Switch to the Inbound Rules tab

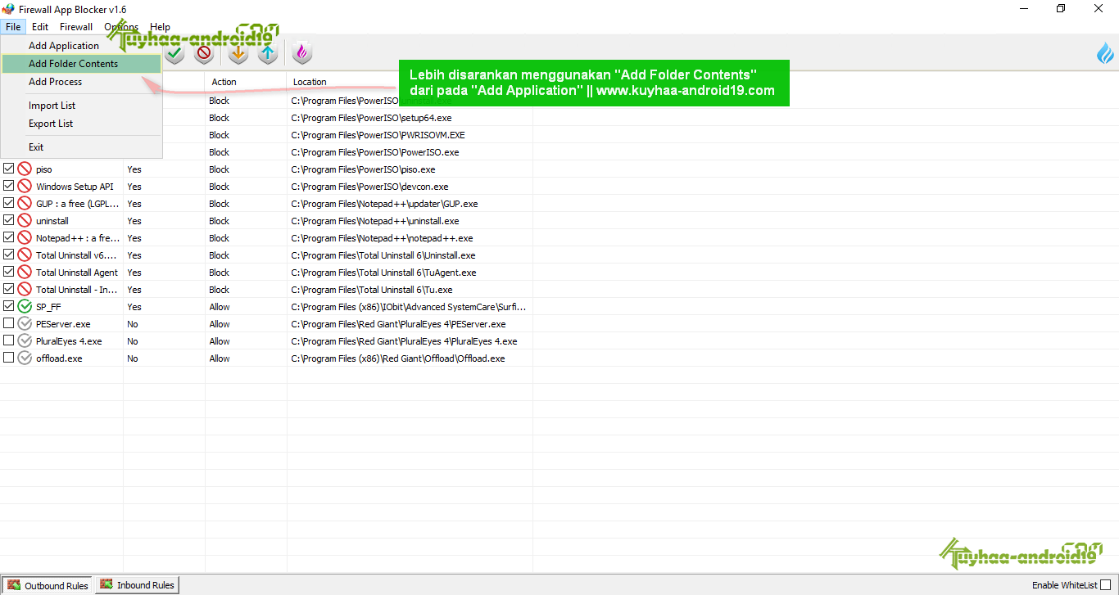(137, 585)
